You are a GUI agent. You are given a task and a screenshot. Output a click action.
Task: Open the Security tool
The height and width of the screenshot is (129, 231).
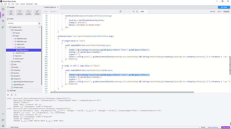click(20, 12)
